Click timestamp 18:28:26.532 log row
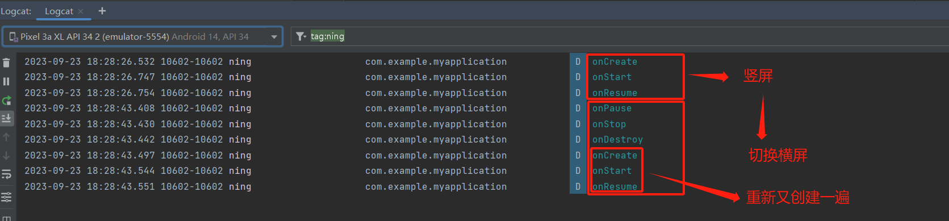 pyautogui.click(x=89, y=61)
